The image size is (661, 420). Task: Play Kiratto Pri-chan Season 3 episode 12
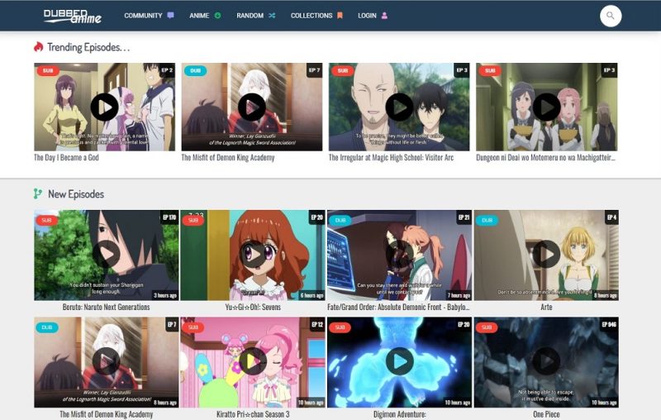point(253,361)
